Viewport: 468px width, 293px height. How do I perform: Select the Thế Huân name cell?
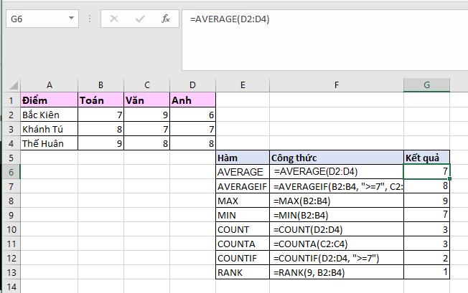pyautogui.click(x=48, y=143)
